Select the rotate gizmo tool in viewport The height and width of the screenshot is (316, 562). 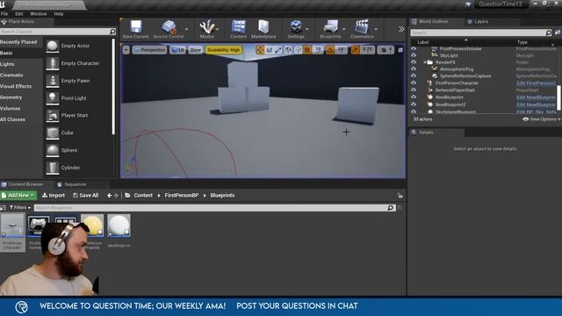270,50
